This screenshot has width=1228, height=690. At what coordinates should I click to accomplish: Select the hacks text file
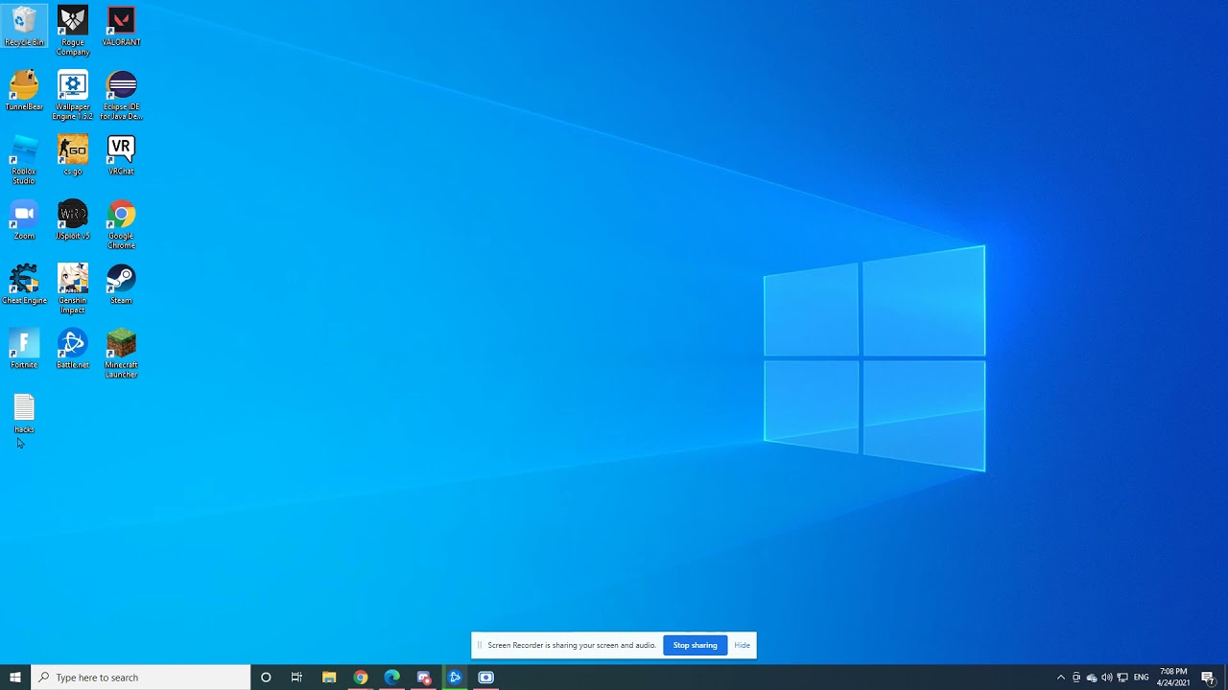pos(24,414)
